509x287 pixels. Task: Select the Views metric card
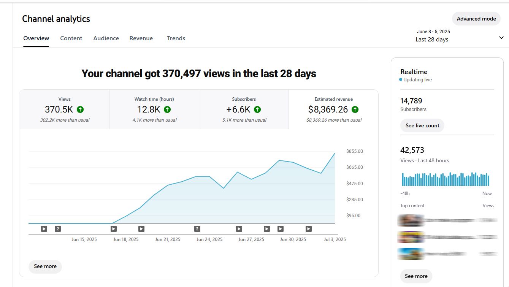click(x=64, y=109)
